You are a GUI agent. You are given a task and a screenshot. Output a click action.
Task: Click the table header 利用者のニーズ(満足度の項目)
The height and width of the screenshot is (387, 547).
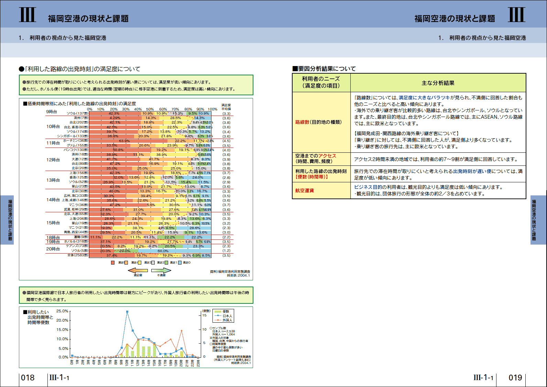(321, 83)
